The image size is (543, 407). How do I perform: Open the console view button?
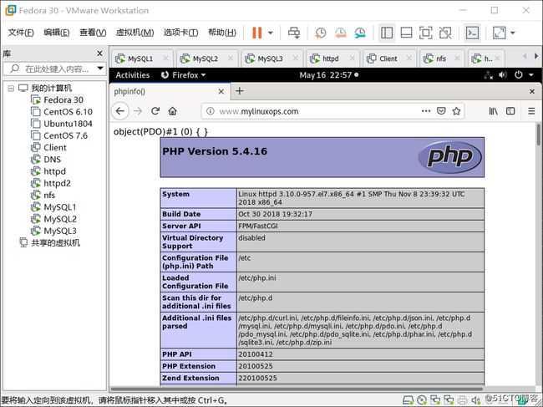[472, 33]
